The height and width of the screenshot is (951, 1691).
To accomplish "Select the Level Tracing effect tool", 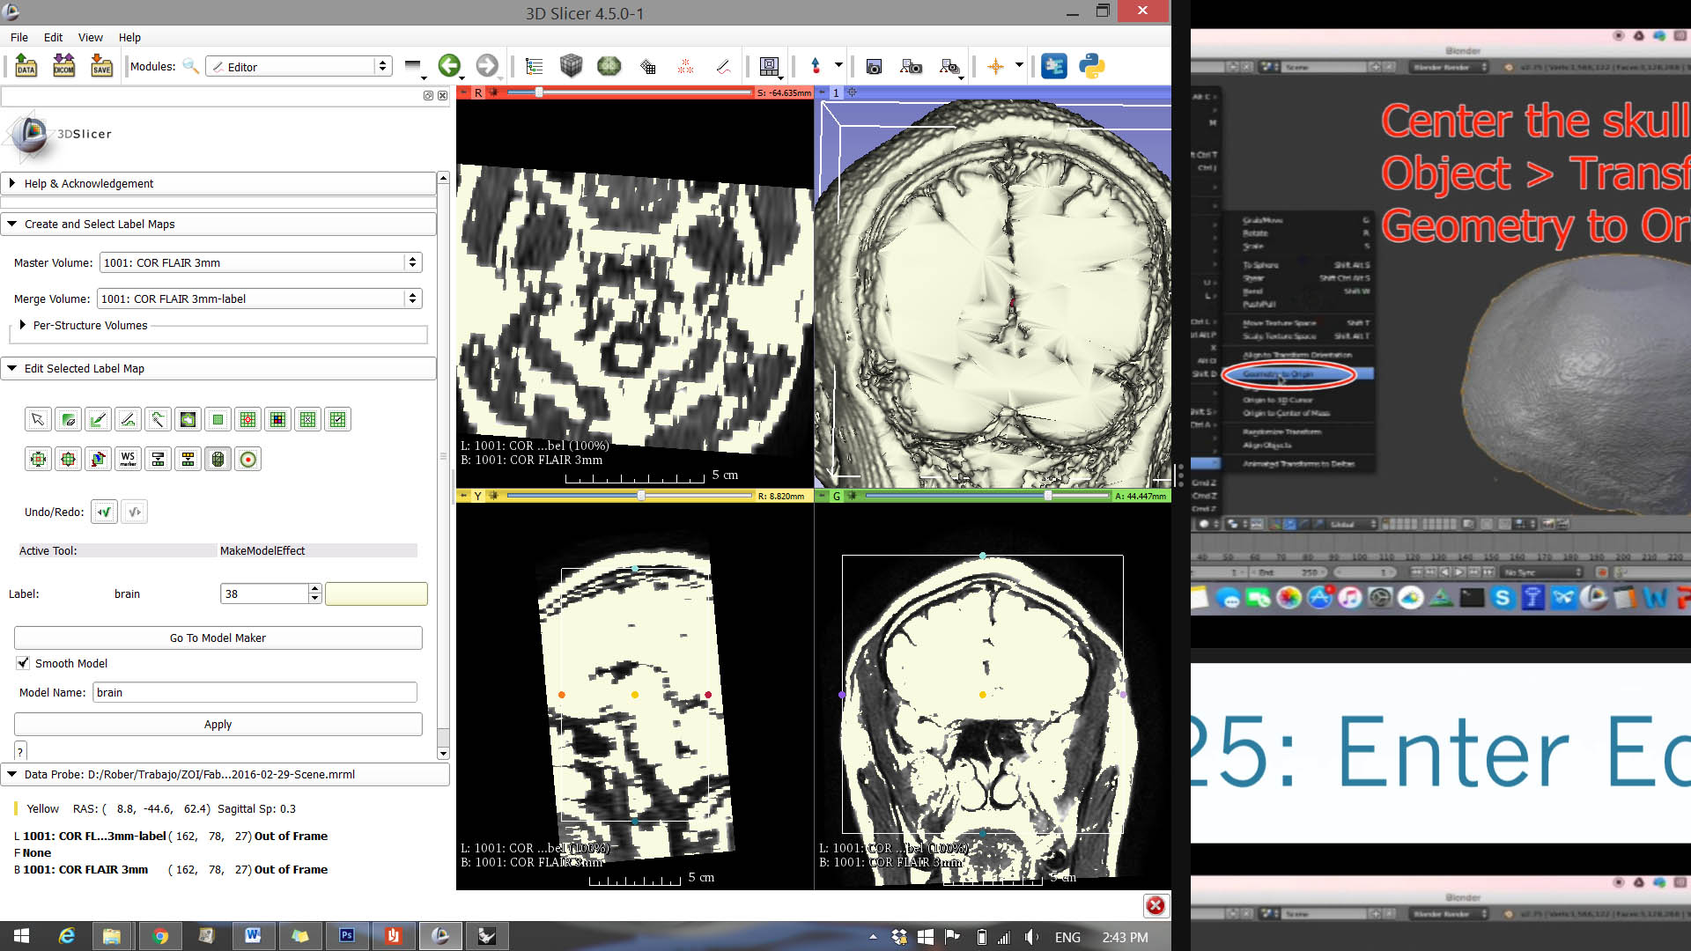I will [188, 420].
